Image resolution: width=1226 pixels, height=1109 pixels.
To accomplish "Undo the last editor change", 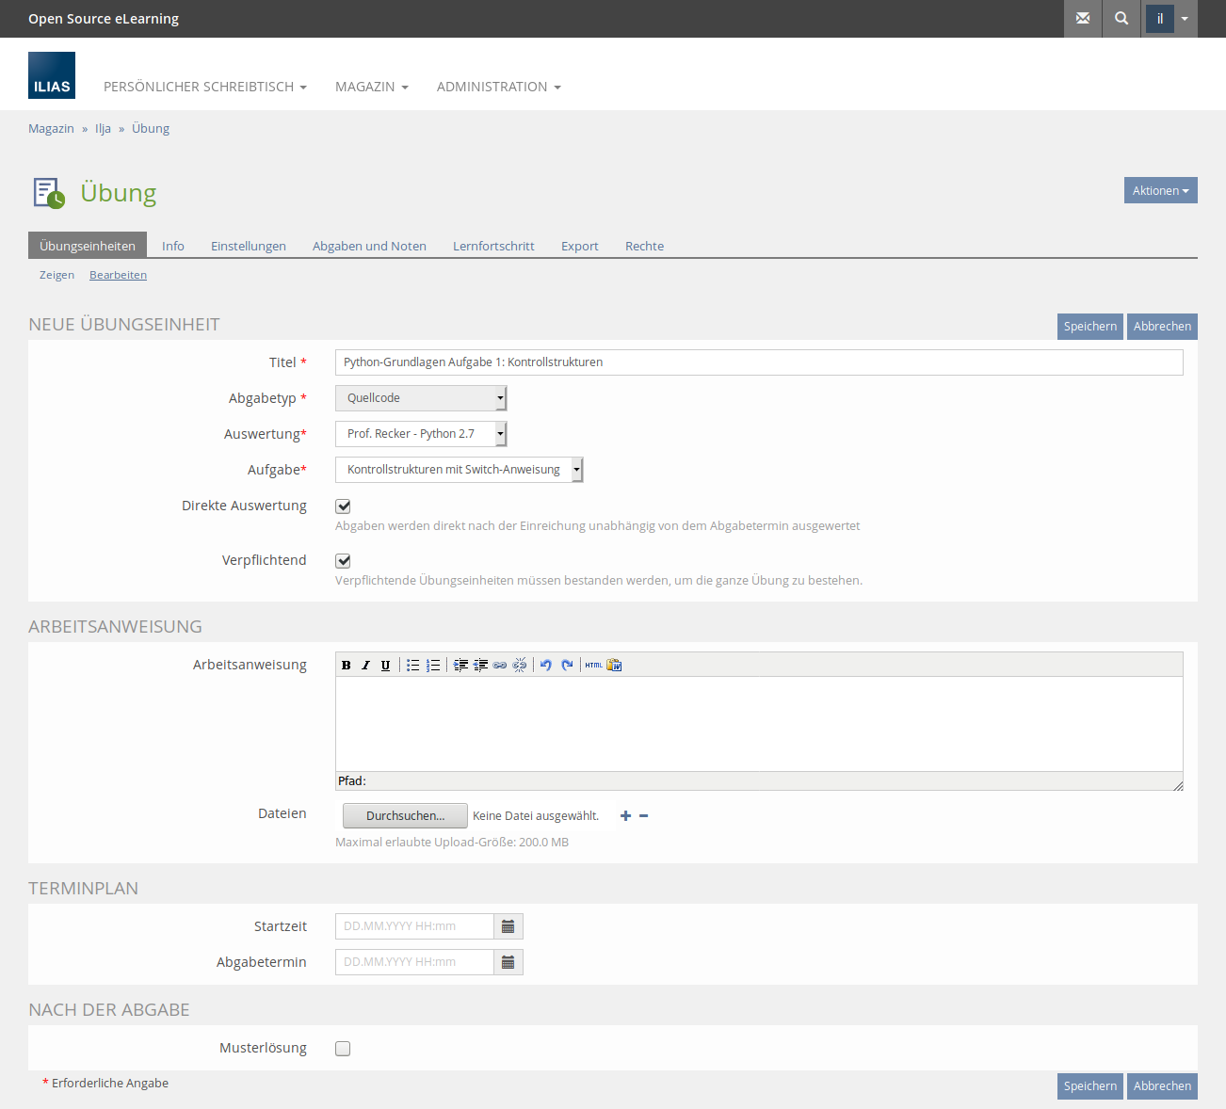I will click(546, 666).
